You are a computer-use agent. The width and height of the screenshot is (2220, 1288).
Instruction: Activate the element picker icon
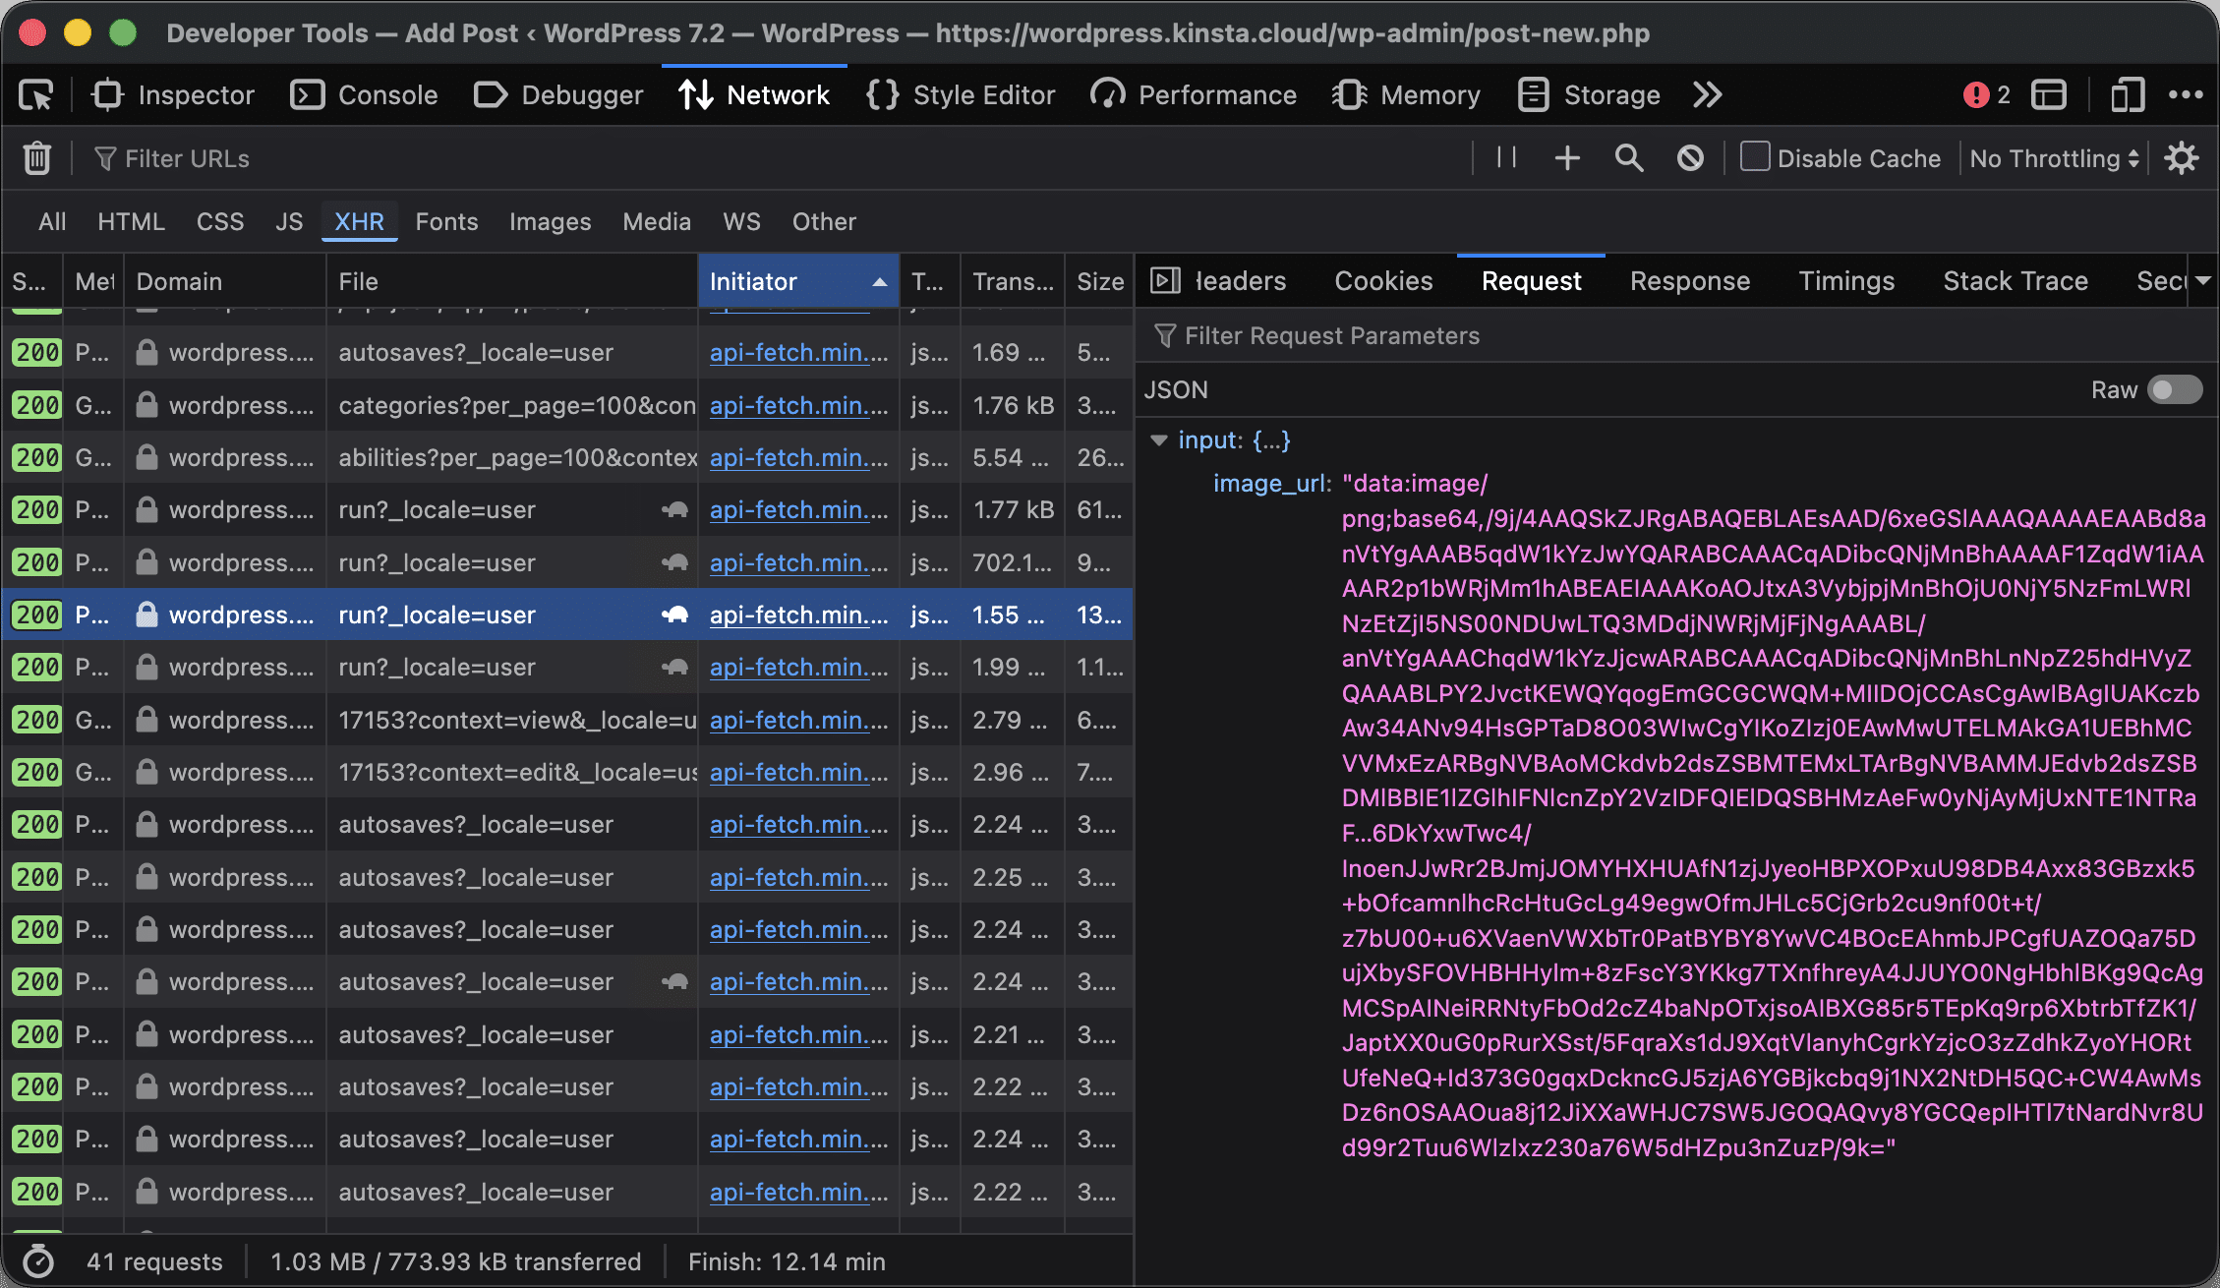click(x=36, y=95)
